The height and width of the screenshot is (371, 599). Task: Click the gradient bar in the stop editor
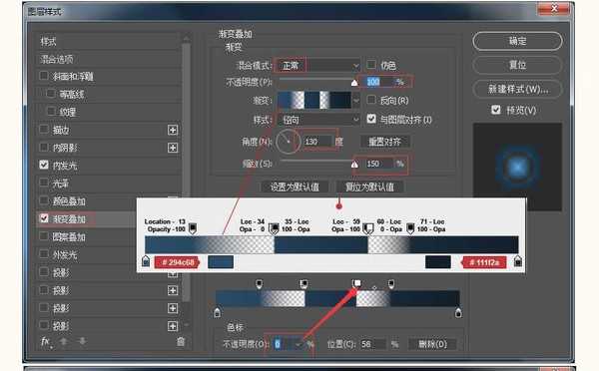337,298
